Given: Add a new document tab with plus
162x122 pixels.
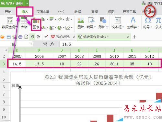Looking at the screenshot, I should (134, 37).
